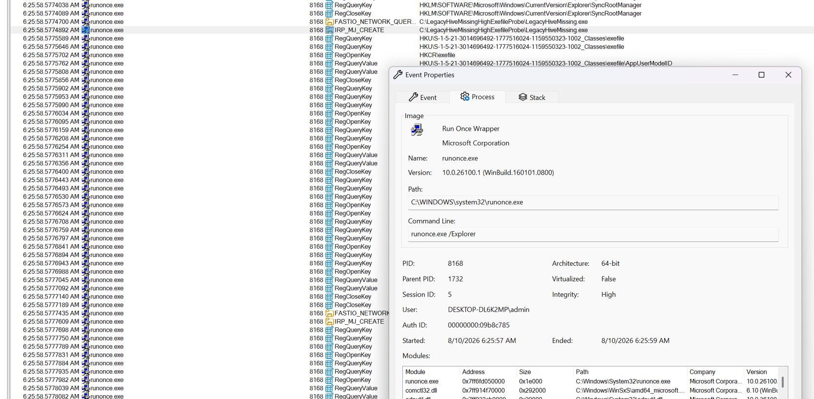Click the registry icon on the 6:25:58.5774038 AM row
The height and width of the screenshot is (399, 814).
click(x=329, y=5)
